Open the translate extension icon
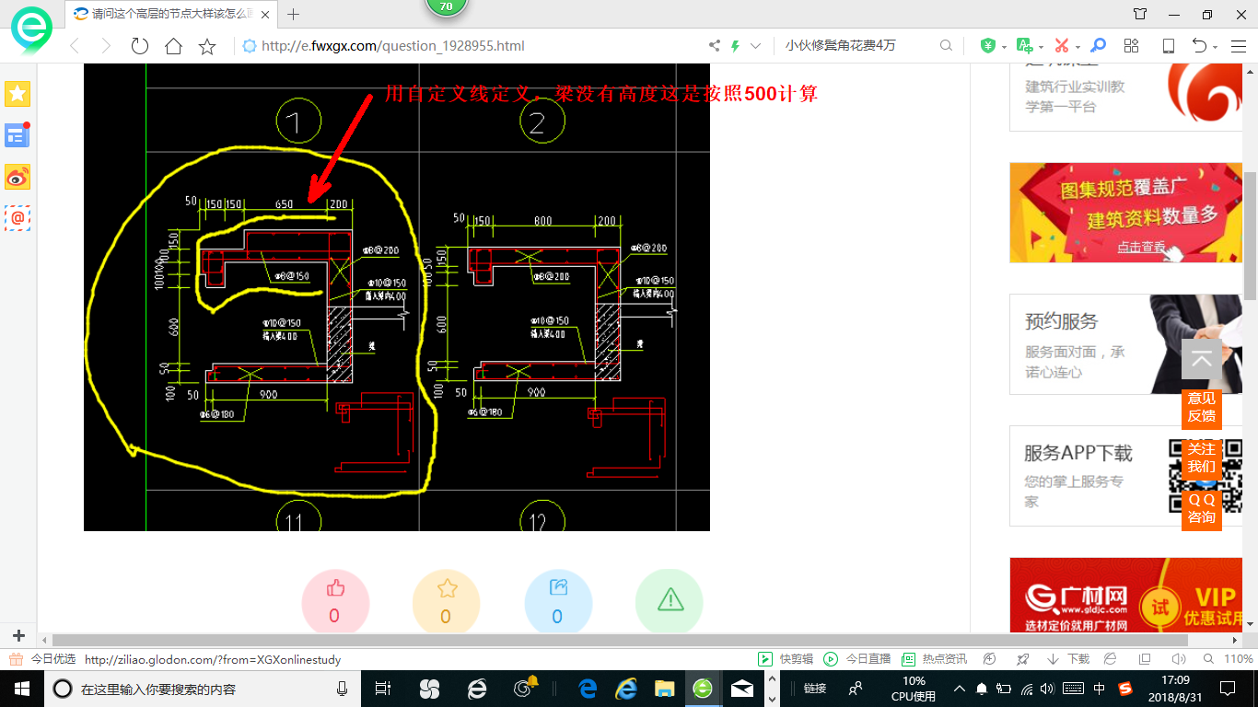This screenshot has width=1258, height=707. (1024, 45)
